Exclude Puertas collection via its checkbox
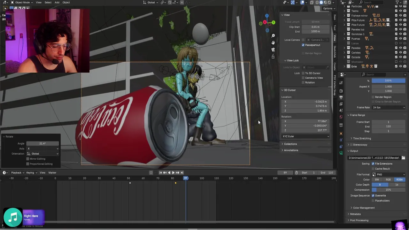 pyautogui.click(x=396, y=39)
